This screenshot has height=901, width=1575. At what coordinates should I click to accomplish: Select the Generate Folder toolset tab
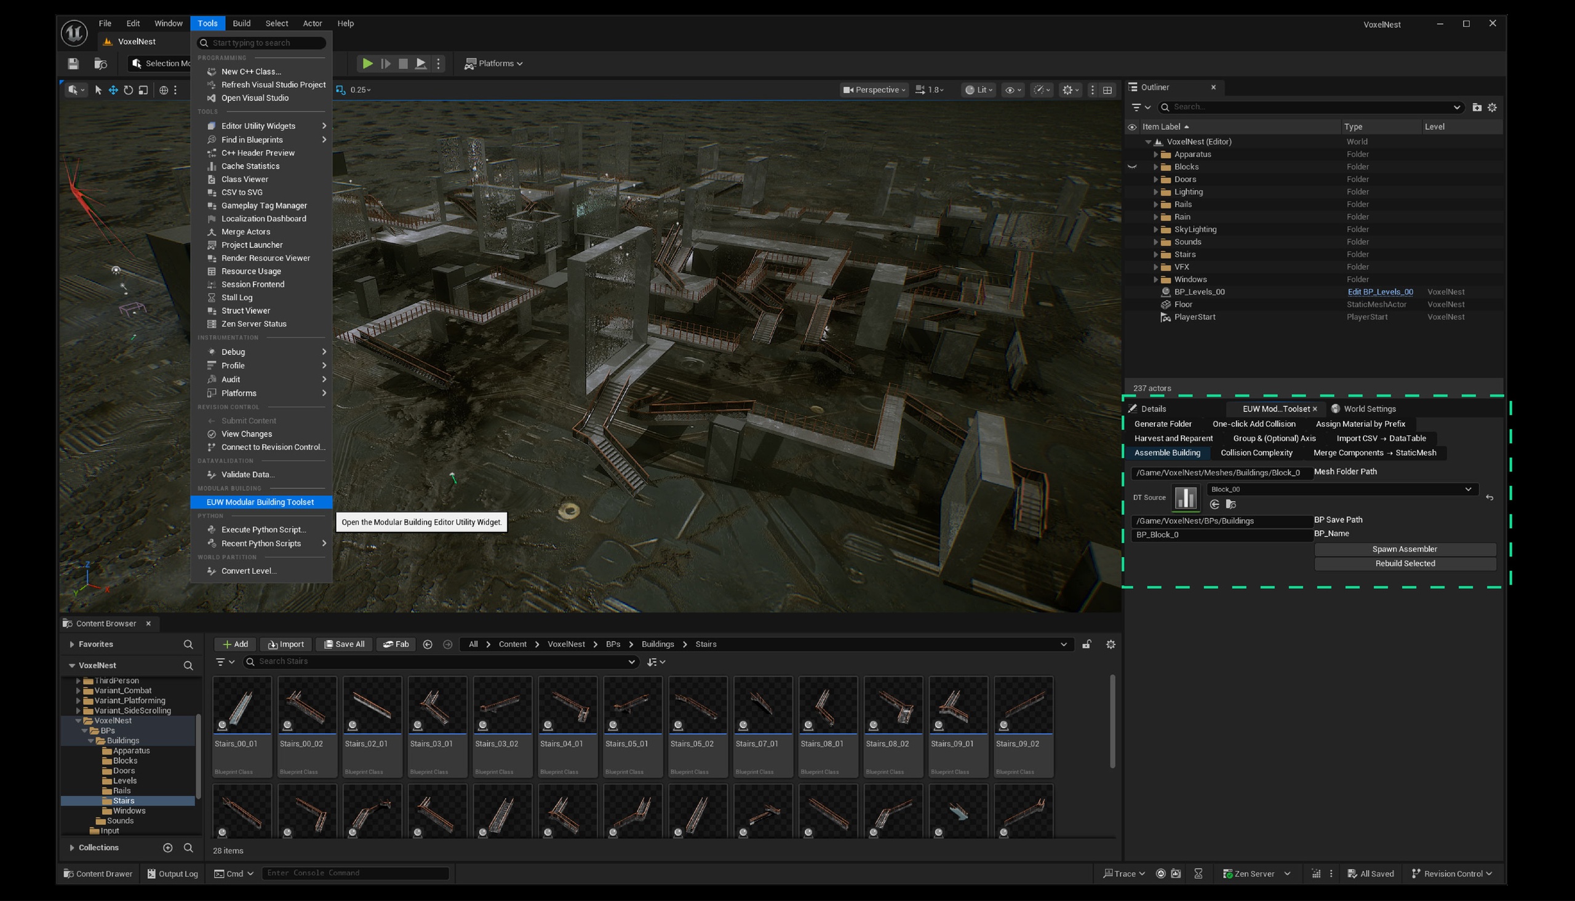coord(1163,424)
